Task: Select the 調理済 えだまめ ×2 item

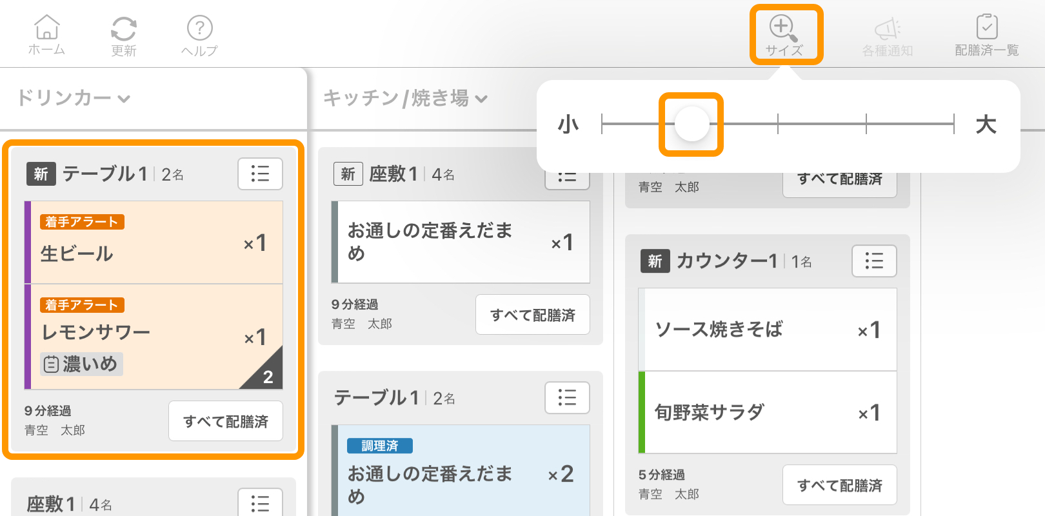Action: (461, 470)
